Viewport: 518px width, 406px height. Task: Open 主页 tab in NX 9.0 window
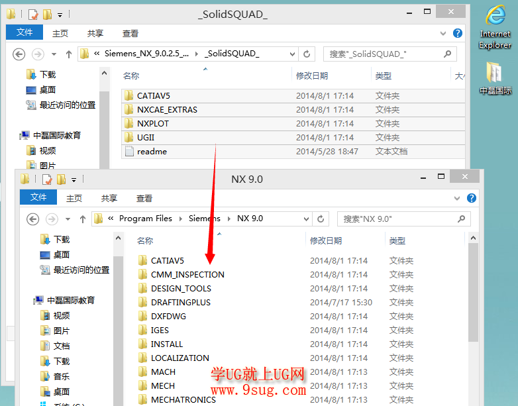(74, 198)
